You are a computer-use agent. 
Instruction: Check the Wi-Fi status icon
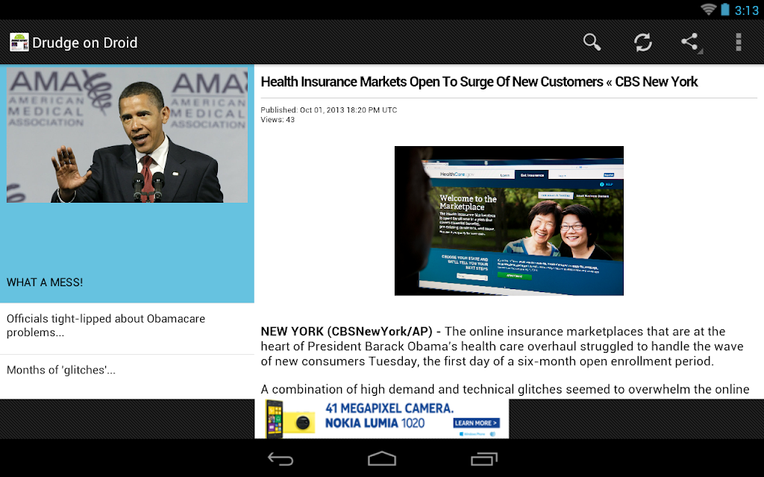click(x=708, y=9)
